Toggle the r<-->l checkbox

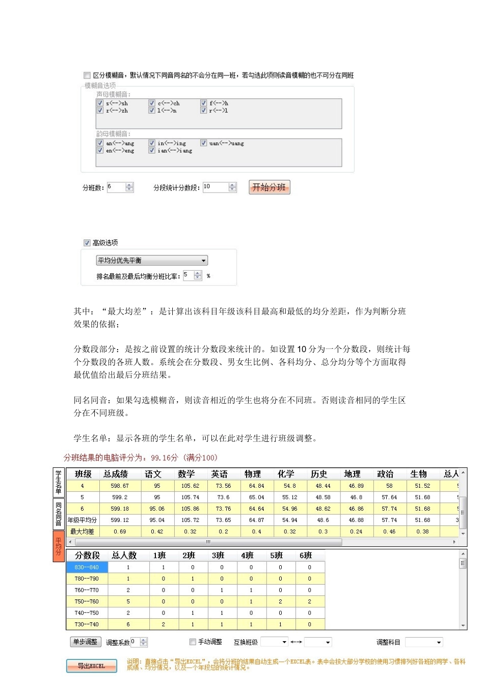pyautogui.click(x=204, y=110)
